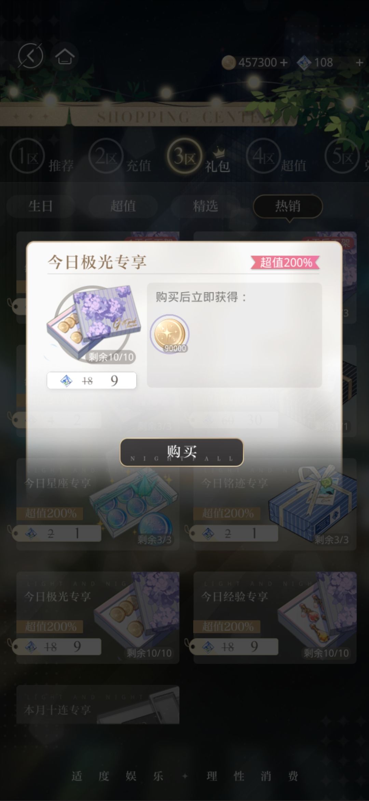Tap the diamond icon in price tag

(66, 381)
